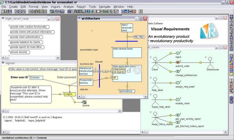Select the stick-figure actor tool in the toolbar
234x140 pixels.
coord(87,11)
